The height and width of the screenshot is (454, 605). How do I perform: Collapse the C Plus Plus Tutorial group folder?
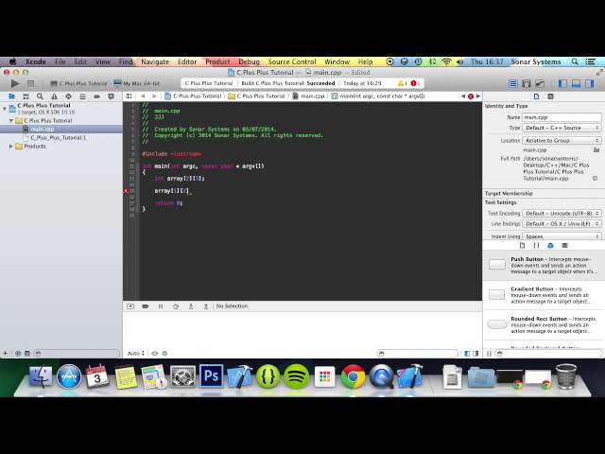pos(11,120)
